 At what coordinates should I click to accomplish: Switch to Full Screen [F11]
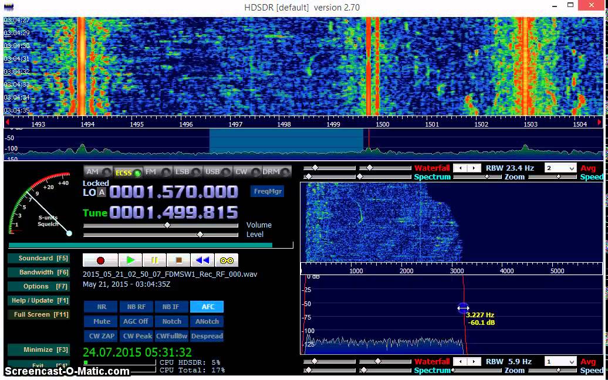coord(39,314)
